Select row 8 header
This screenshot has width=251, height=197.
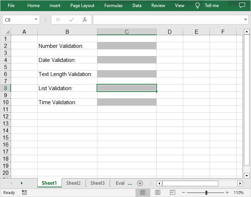tap(6, 88)
